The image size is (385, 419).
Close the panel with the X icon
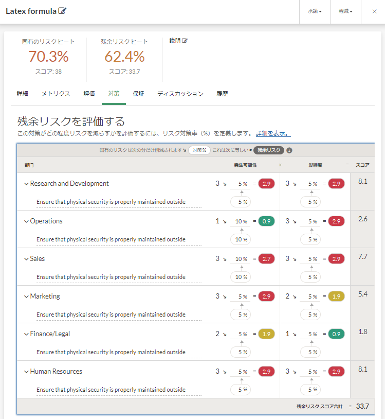coord(374,11)
